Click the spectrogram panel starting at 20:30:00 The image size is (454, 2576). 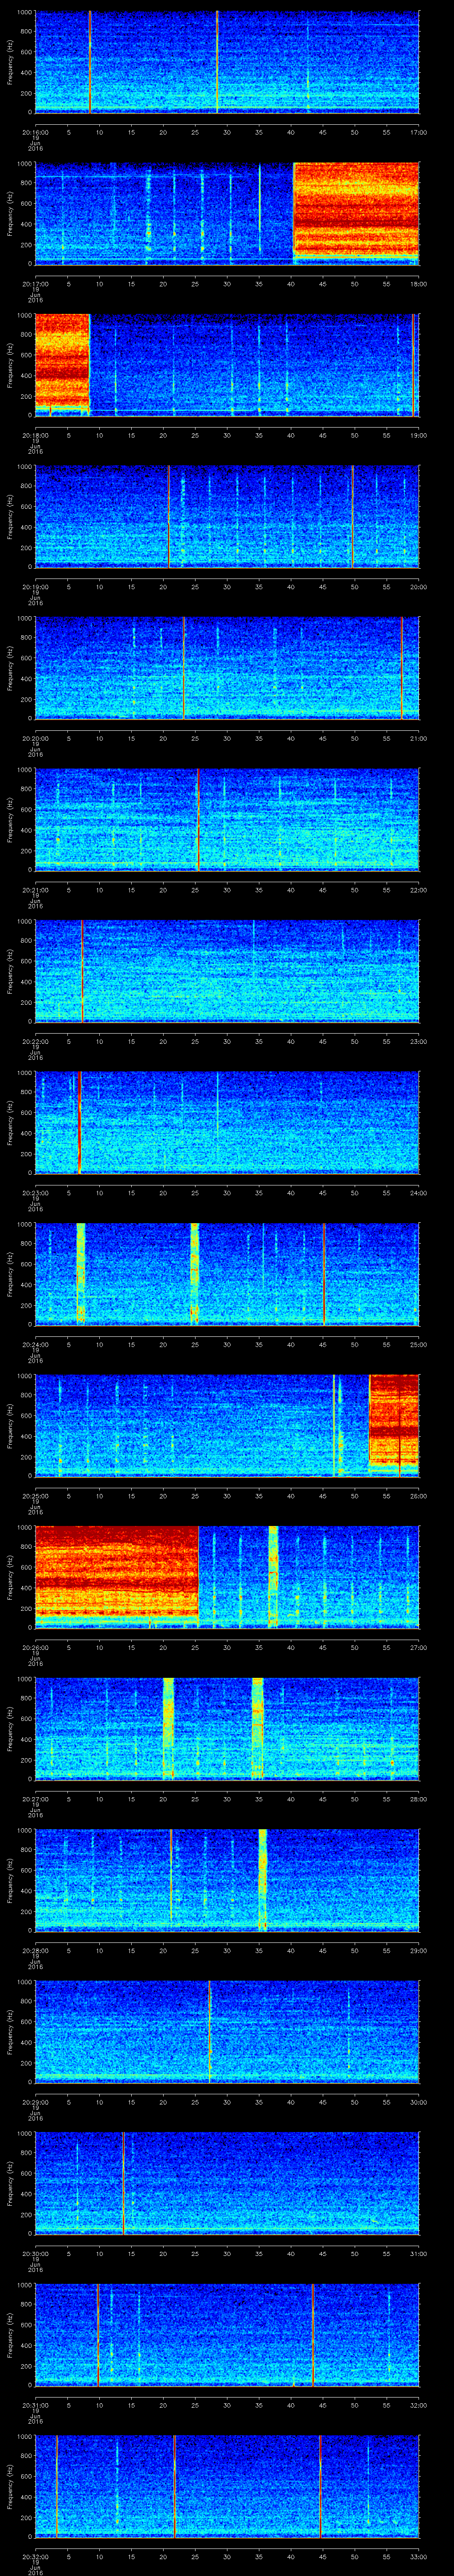click(227, 2183)
